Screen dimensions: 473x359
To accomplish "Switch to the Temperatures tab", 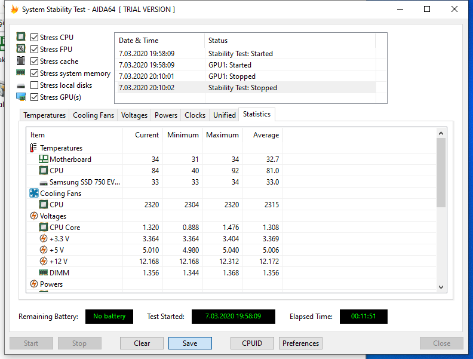I will tap(44, 115).
